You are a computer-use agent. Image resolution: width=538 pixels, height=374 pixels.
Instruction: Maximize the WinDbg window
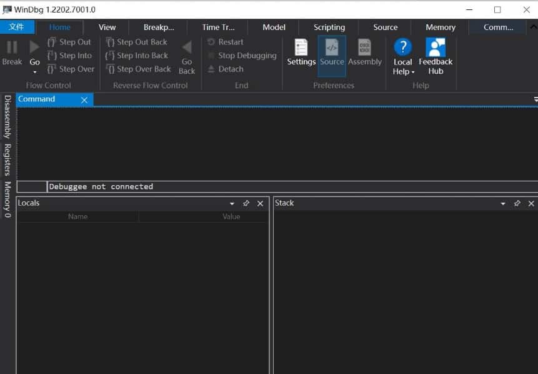point(497,9)
